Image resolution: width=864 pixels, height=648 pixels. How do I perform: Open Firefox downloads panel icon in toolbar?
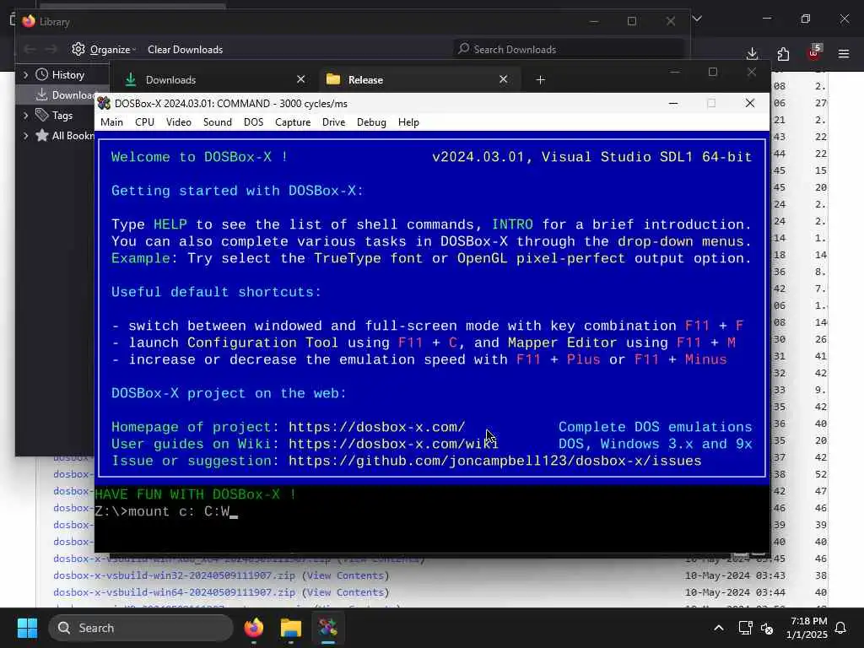coord(752,53)
